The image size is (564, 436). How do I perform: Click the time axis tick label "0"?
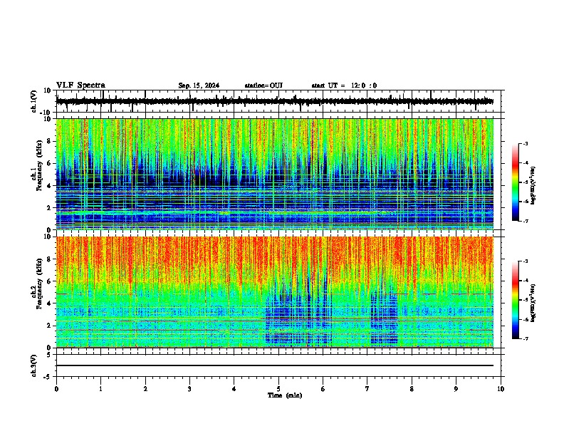56,389
